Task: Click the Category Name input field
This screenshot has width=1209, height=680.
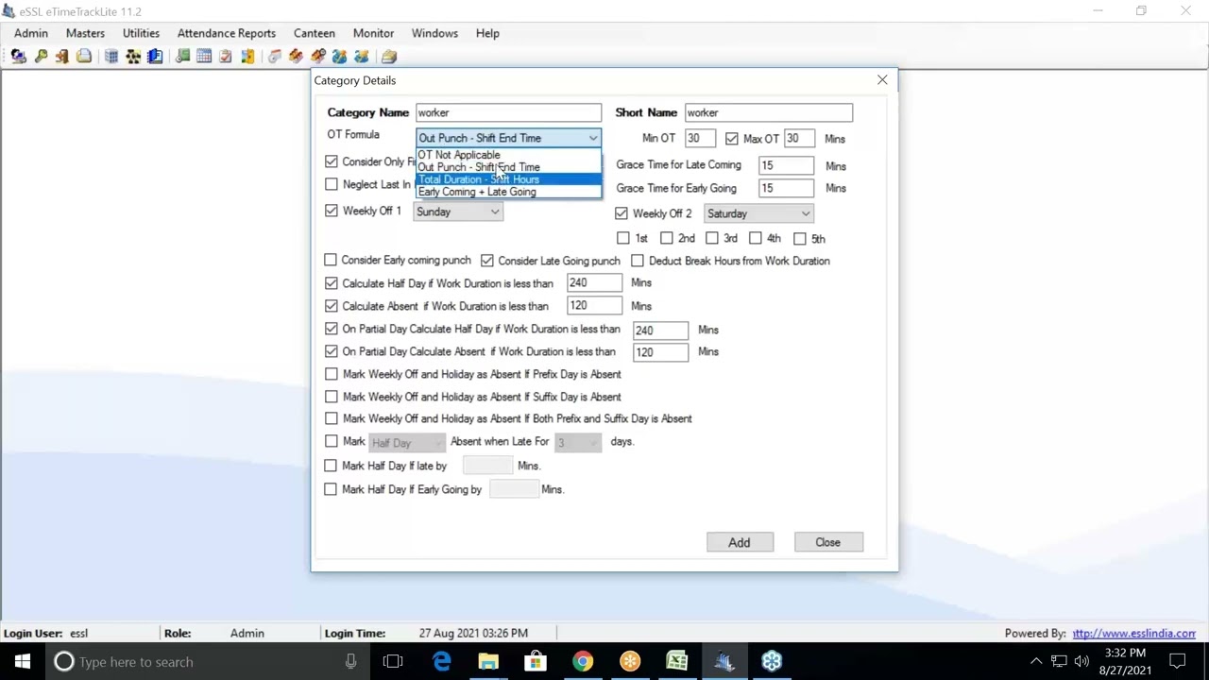Action: [508, 113]
